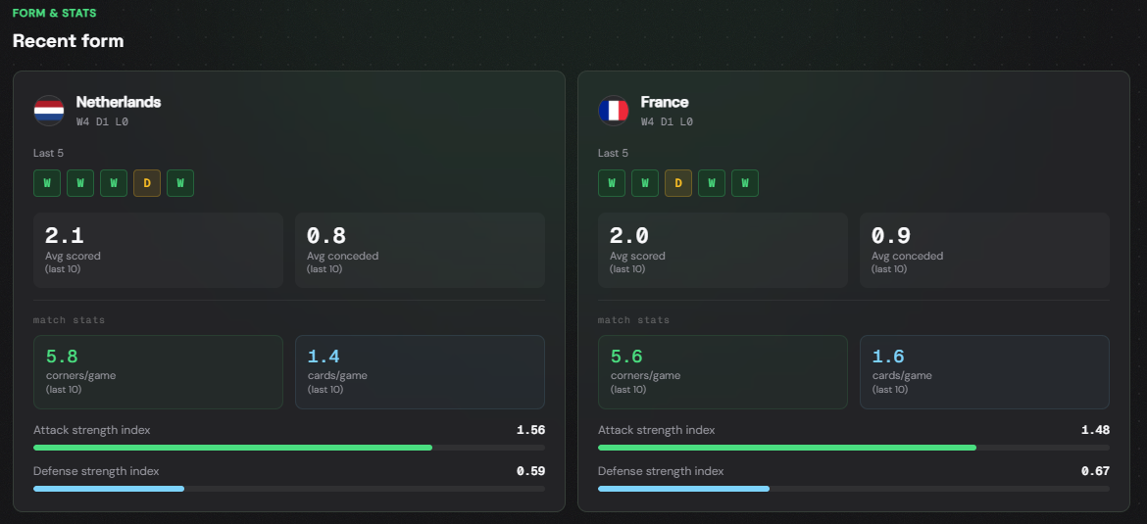The image size is (1147, 524).
Task: Click match stats label in France card
Action: (x=633, y=320)
